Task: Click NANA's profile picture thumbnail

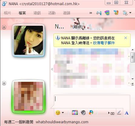Action: pyautogui.click(x=28, y=40)
